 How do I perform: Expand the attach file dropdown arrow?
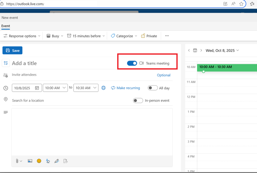21,161
